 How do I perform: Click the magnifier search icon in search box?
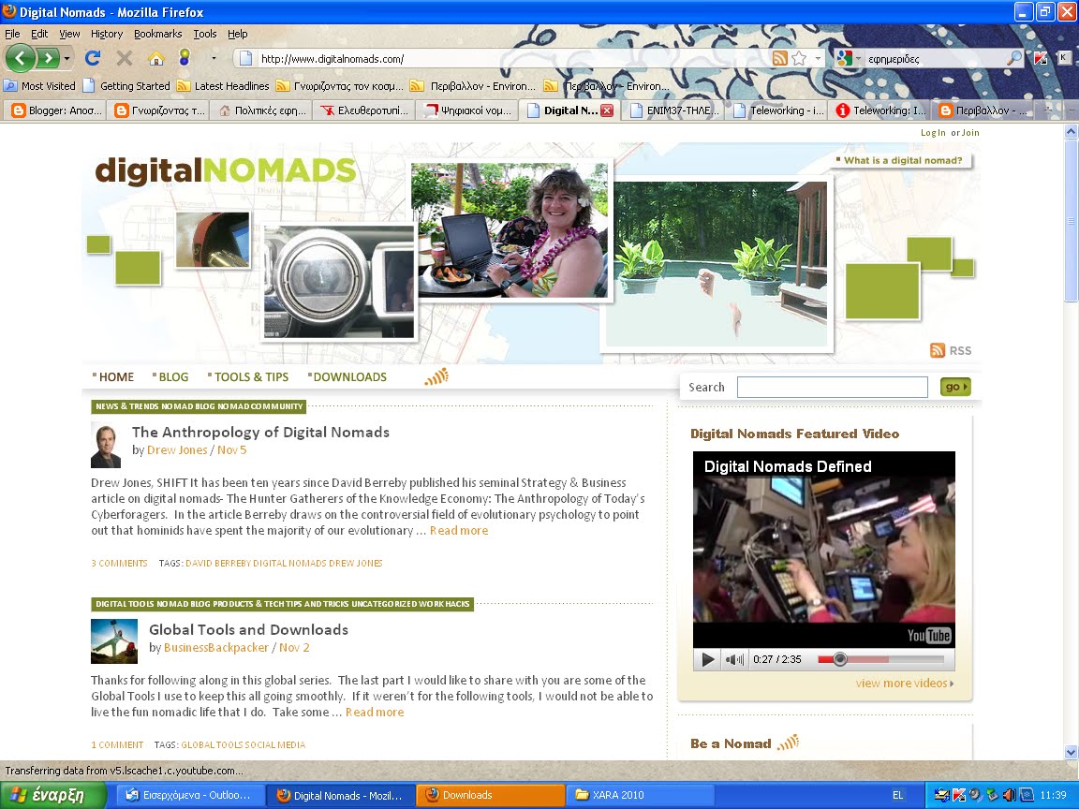1014,58
